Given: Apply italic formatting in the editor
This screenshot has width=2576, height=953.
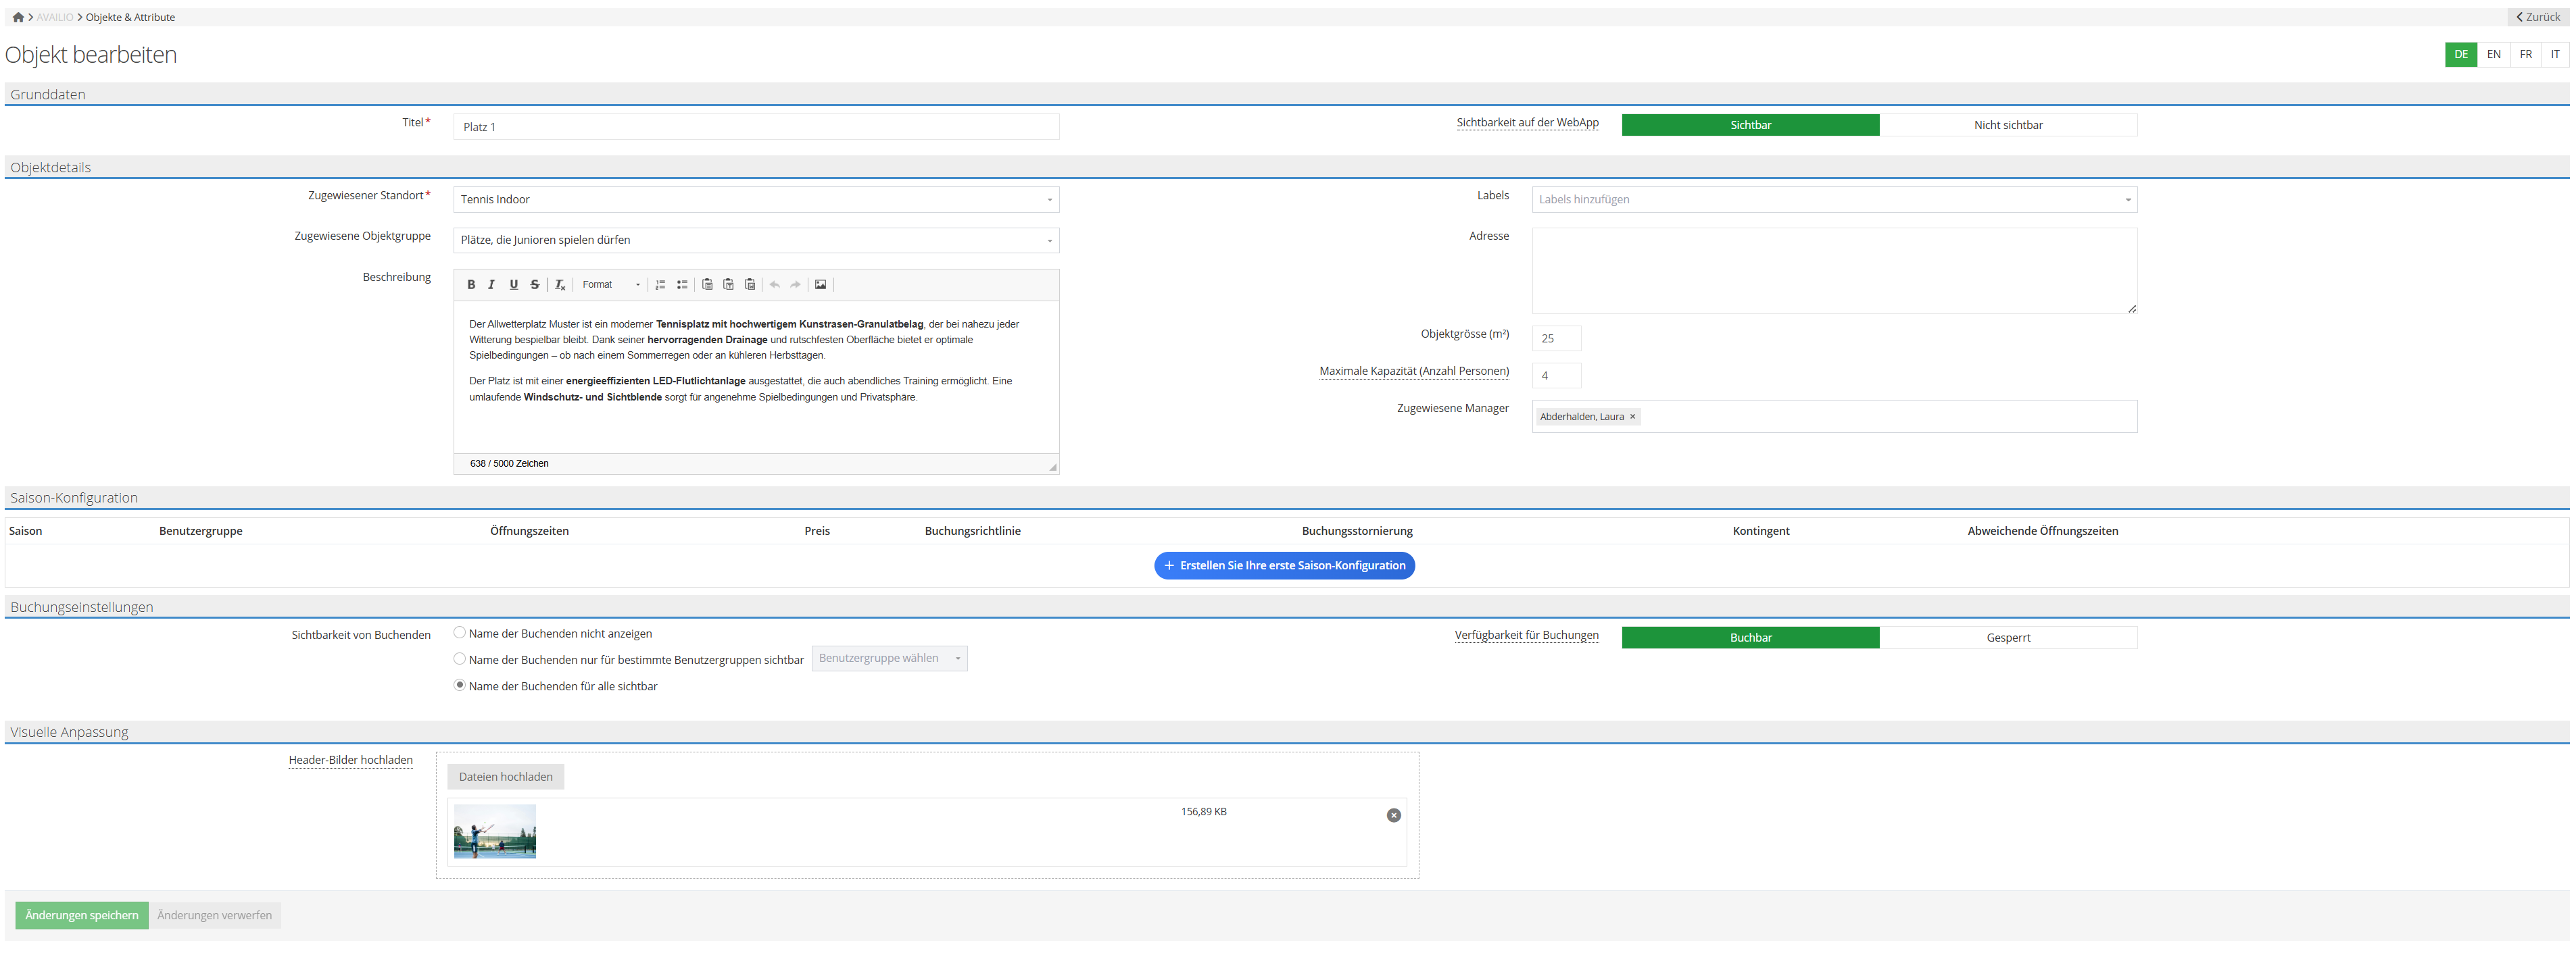Looking at the screenshot, I should 492,285.
